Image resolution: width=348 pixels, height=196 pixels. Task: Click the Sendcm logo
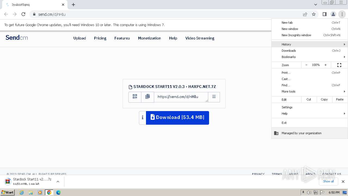point(17,38)
